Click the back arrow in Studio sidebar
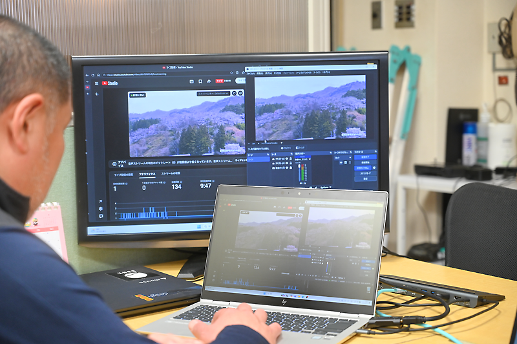 pos(97,94)
